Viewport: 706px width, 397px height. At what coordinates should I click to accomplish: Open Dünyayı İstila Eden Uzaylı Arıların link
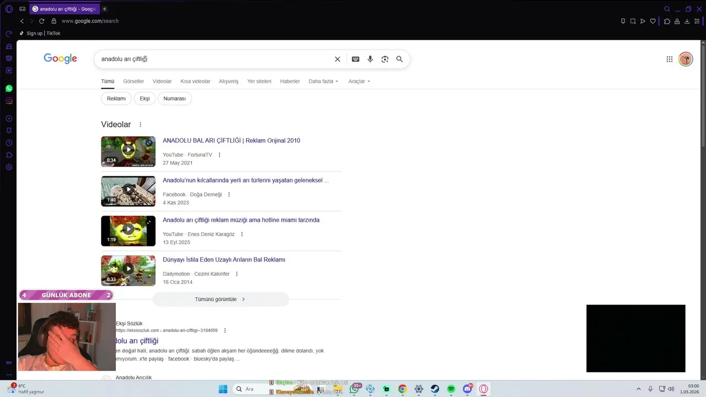point(224,260)
